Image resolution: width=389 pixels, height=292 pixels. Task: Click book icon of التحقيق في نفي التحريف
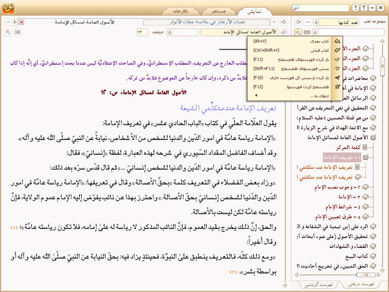(x=373, y=108)
